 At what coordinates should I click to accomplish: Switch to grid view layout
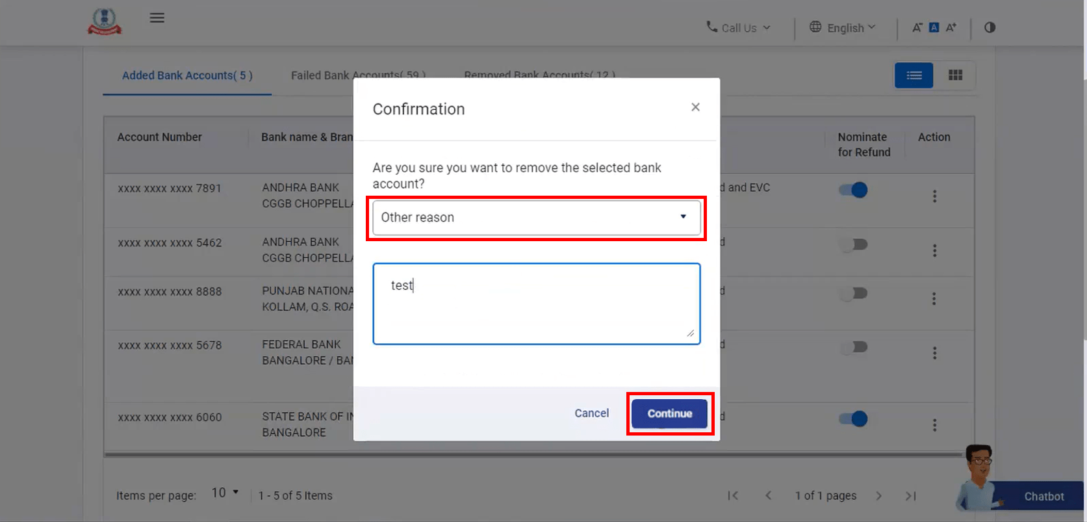(x=955, y=75)
